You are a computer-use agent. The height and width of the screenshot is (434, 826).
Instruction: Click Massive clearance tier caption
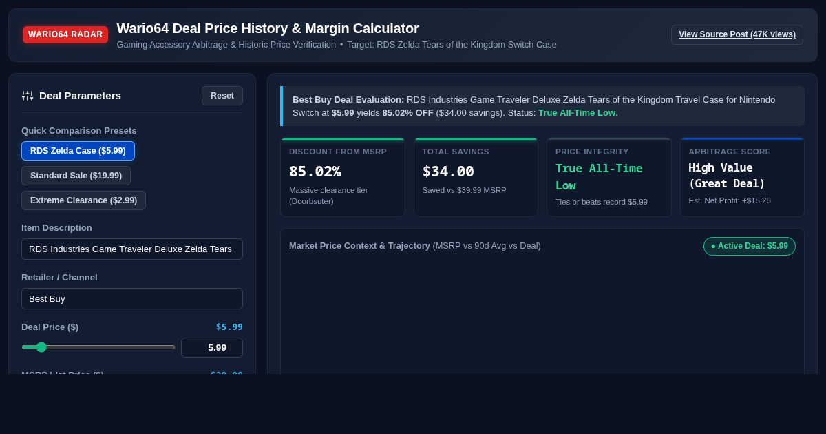coord(328,196)
